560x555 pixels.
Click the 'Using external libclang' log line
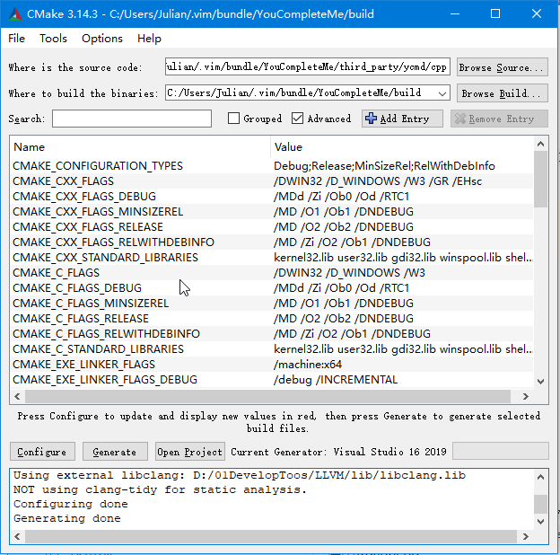pyautogui.click(x=240, y=475)
